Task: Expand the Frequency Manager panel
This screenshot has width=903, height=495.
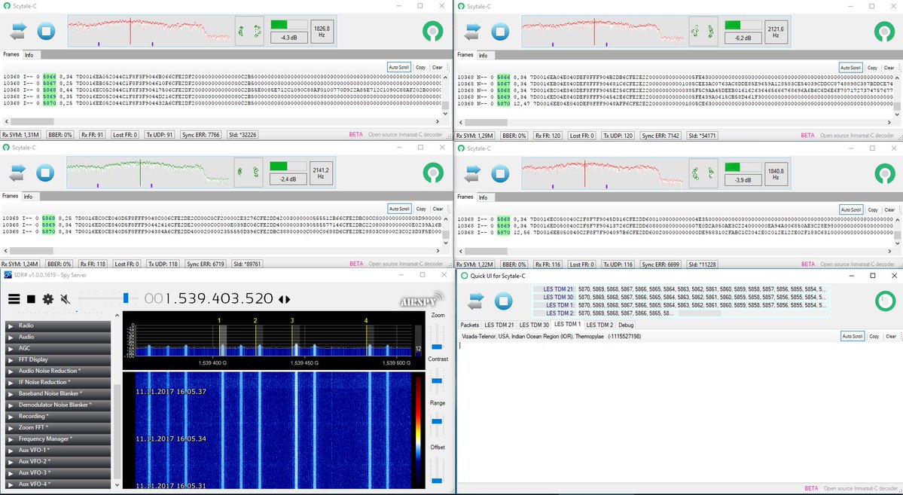Action: pyautogui.click(x=57, y=439)
